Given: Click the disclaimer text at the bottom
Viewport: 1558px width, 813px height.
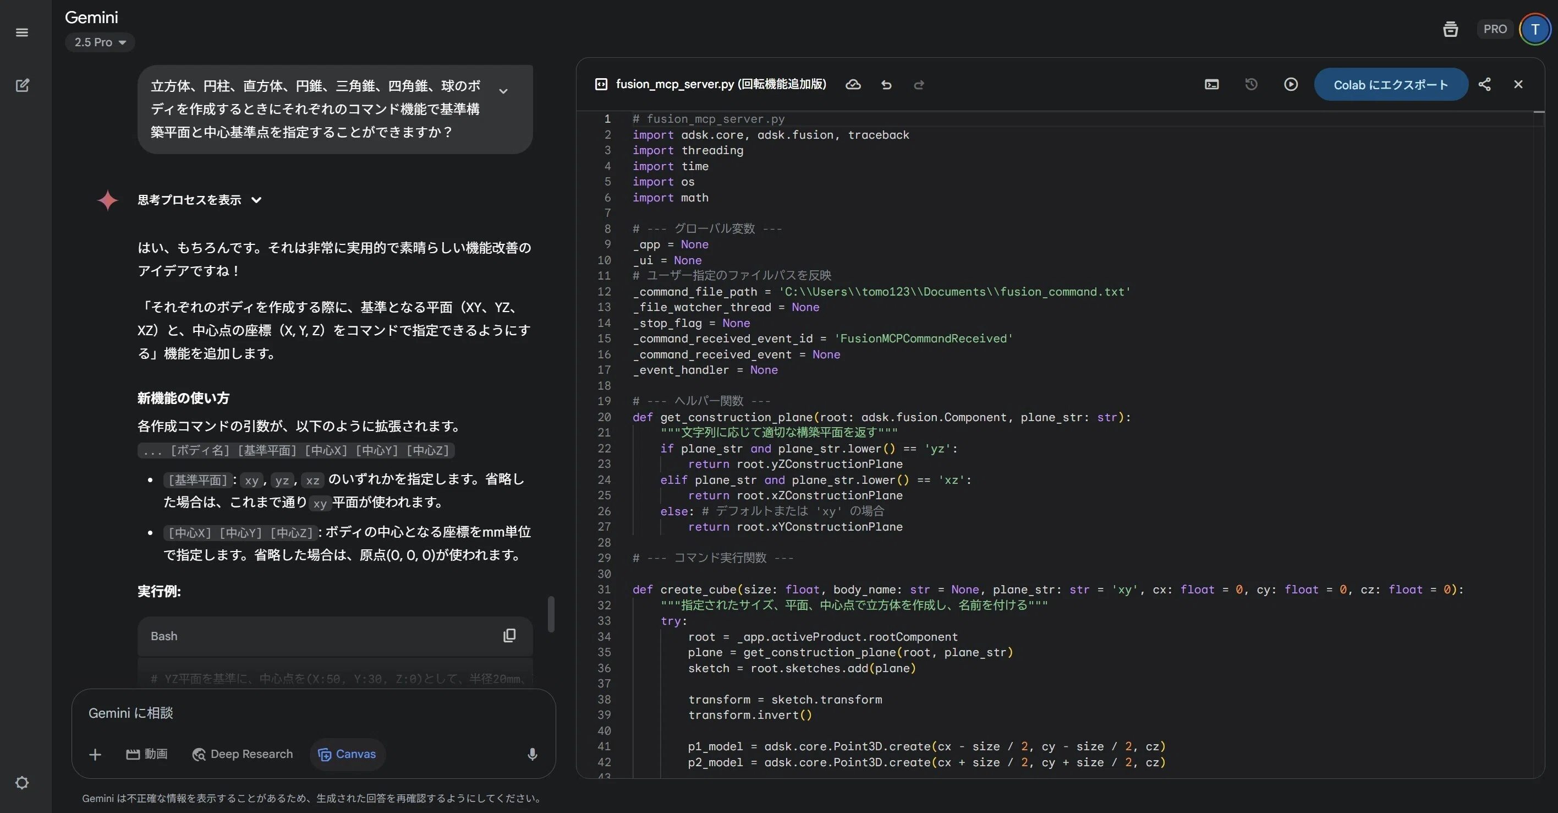Looking at the screenshot, I should (x=312, y=799).
